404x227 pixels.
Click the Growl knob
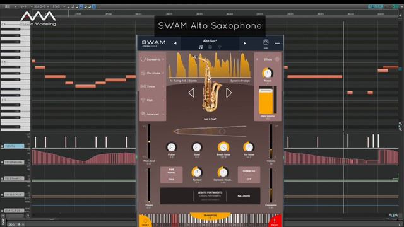pyautogui.click(x=197, y=147)
